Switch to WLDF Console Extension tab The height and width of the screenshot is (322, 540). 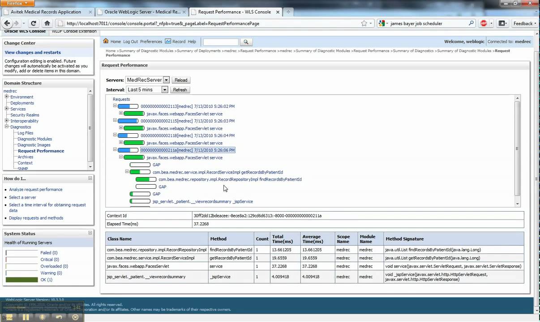click(x=74, y=31)
